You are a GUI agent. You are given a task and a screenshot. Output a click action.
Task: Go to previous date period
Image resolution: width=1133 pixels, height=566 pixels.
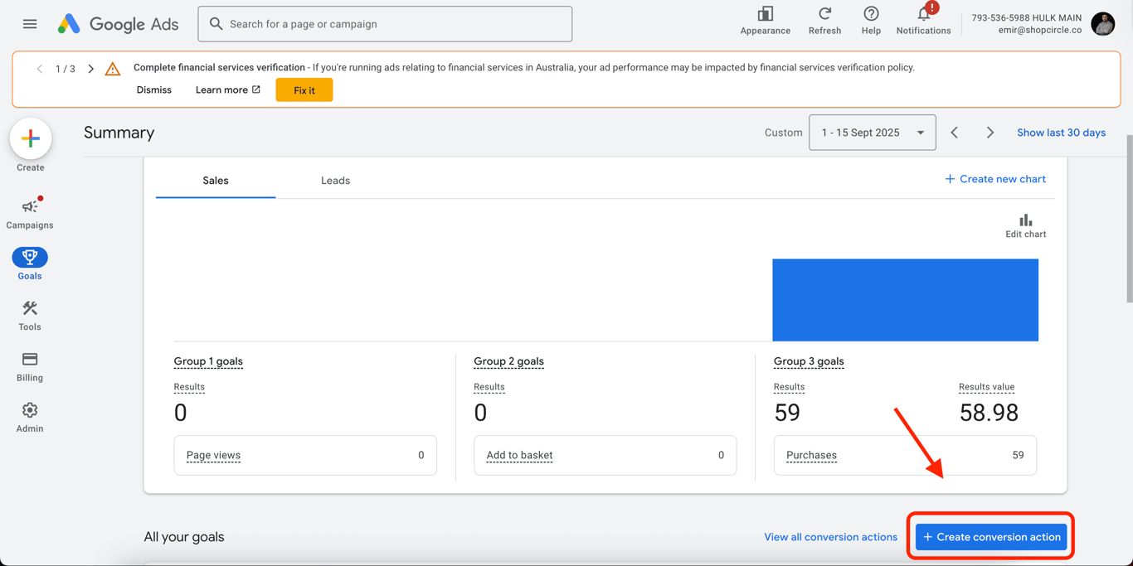955,133
